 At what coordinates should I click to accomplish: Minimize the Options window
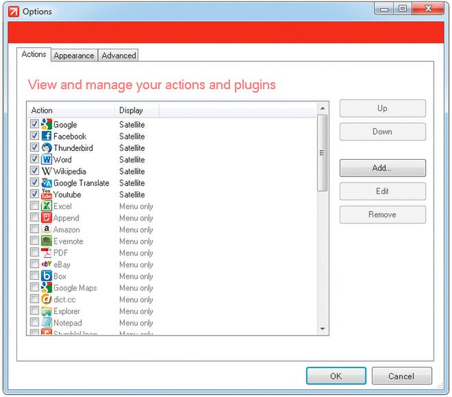point(384,9)
